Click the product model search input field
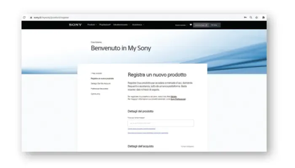This screenshot has height=168, width=295. coord(161,123)
